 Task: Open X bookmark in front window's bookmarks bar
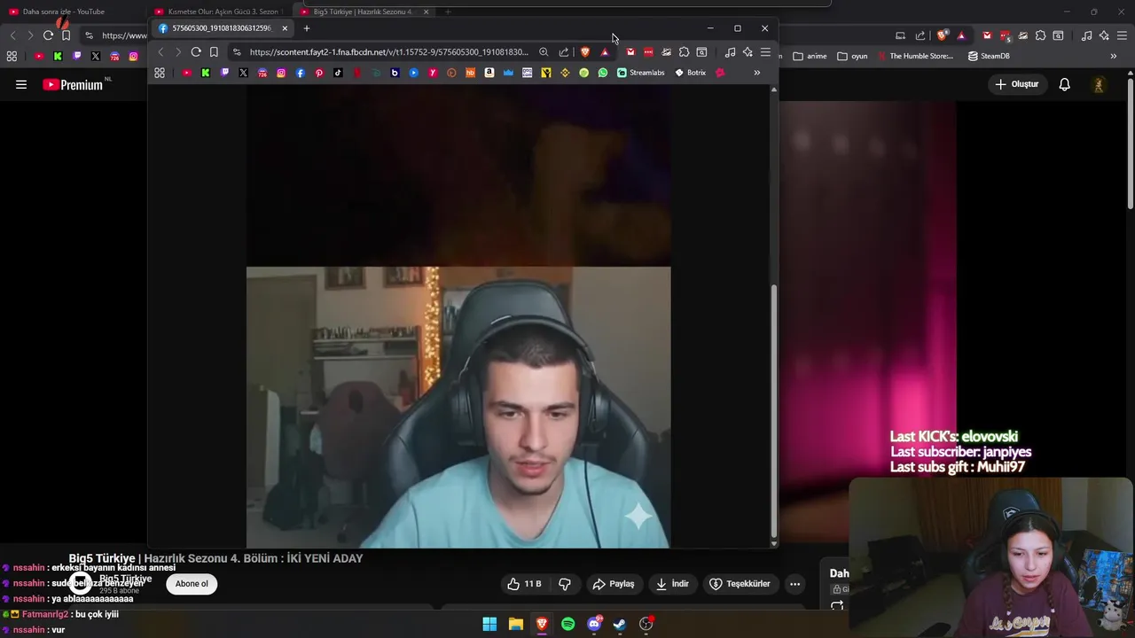point(243,73)
